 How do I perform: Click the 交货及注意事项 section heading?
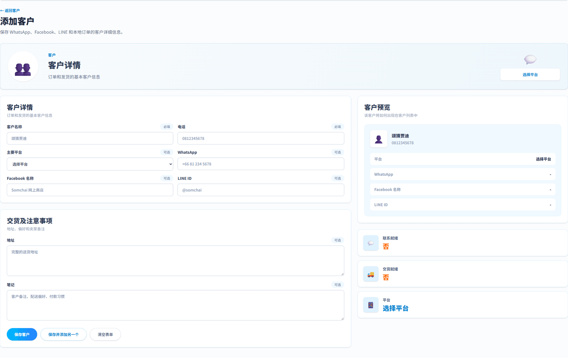30,221
